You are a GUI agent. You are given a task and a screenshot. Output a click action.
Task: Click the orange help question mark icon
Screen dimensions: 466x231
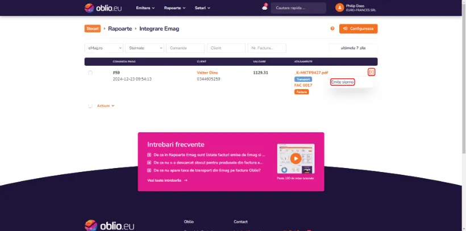(332, 28)
